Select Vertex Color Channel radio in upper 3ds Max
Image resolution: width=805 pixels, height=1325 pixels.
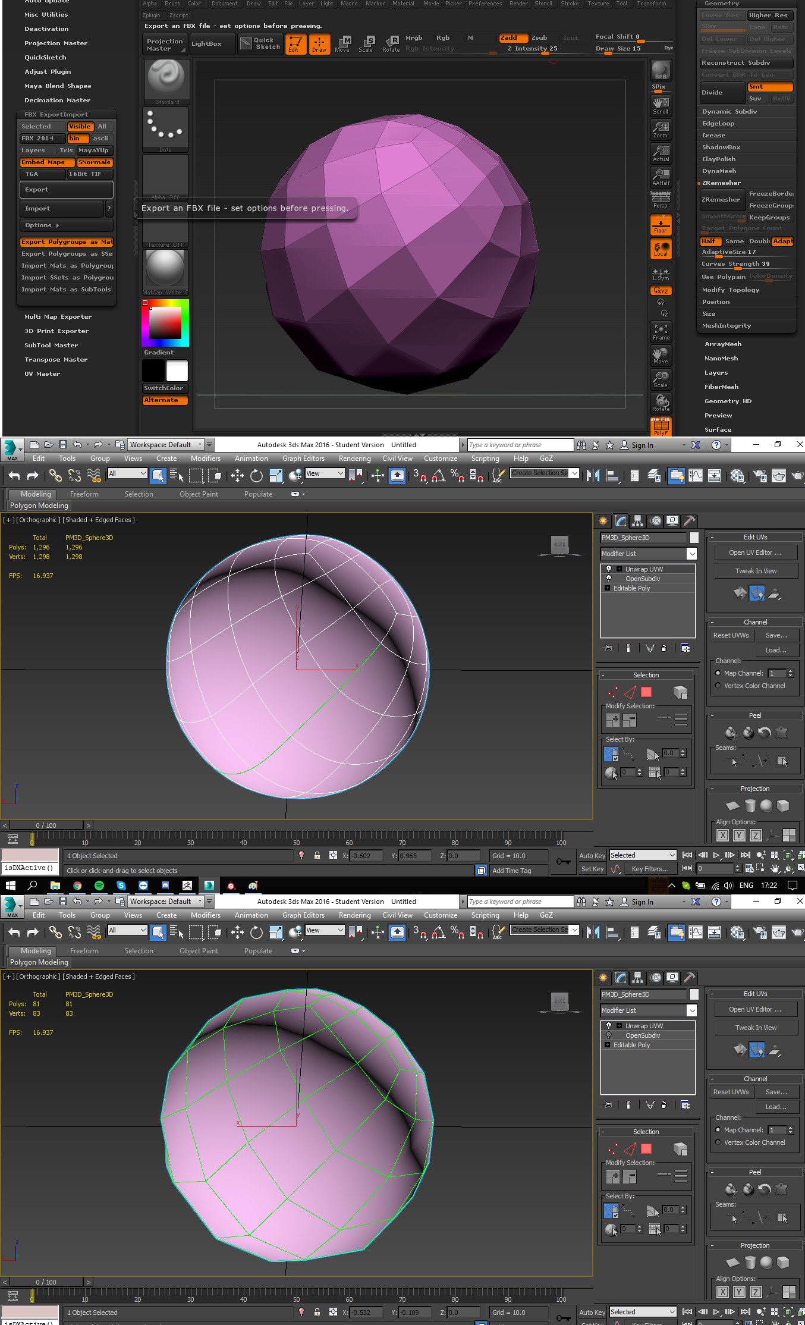(x=718, y=686)
